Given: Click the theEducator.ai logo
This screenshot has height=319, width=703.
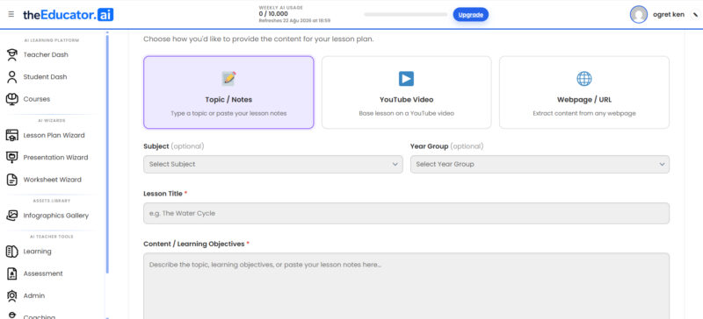Looking at the screenshot, I should (69, 15).
